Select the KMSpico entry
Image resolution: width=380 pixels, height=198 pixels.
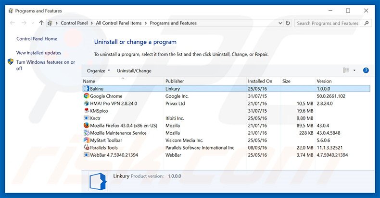(99, 111)
